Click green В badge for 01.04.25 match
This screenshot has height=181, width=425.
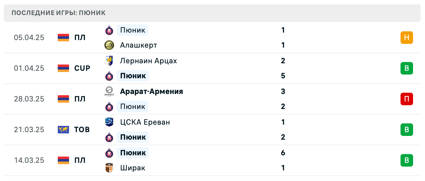point(406,68)
